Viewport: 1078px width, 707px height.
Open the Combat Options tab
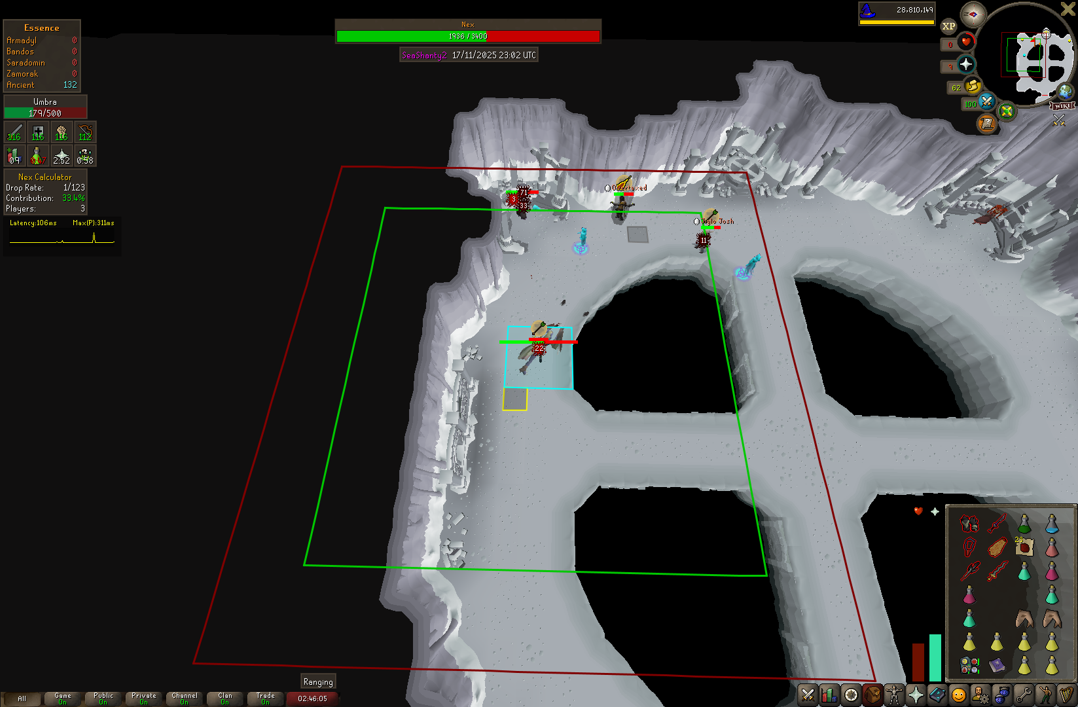808,695
